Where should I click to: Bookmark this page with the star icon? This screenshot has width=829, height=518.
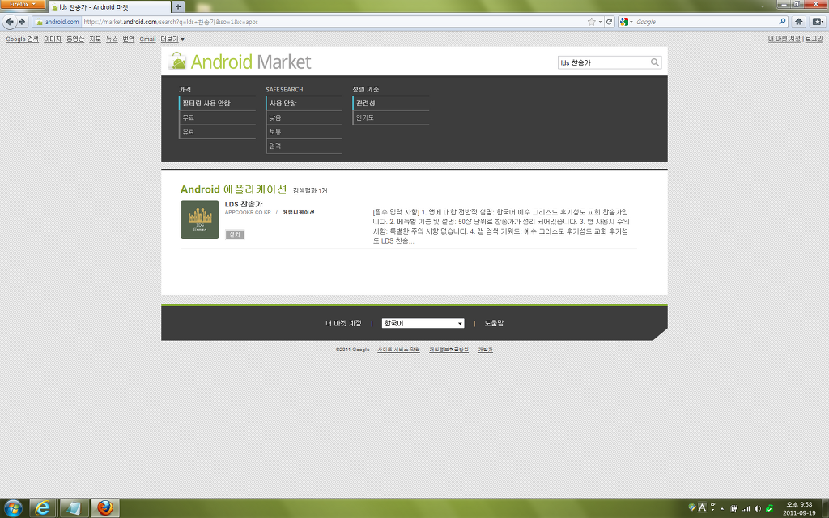tap(592, 22)
